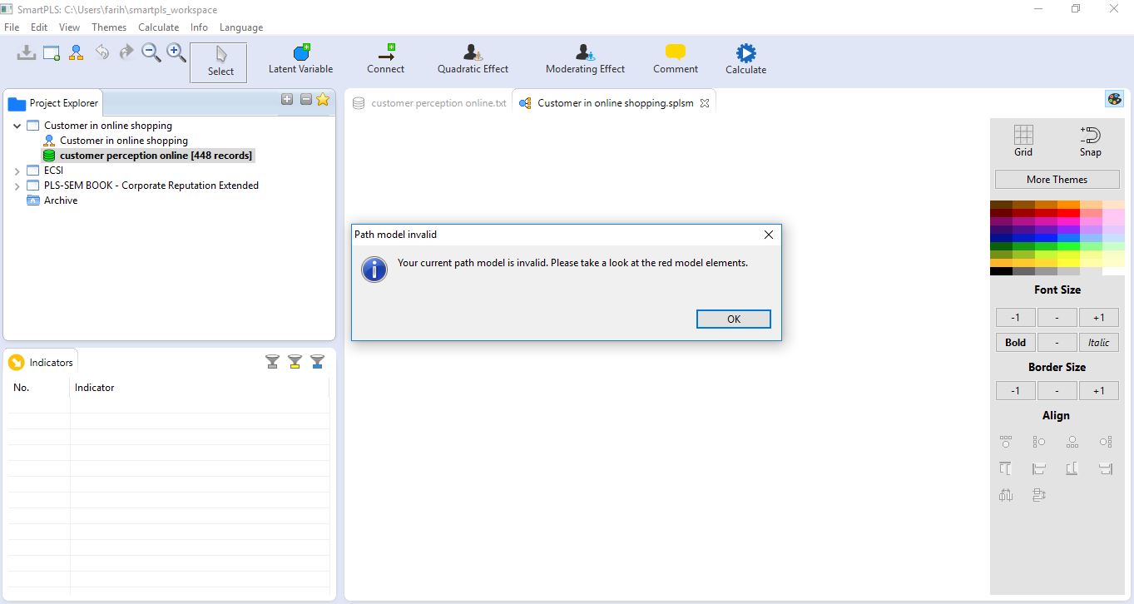This screenshot has width=1134, height=604.
Task: Open the File menu
Action: tap(12, 27)
